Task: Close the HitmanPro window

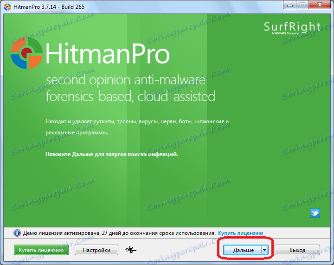Action: pyautogui.click(x=320, y=5)
